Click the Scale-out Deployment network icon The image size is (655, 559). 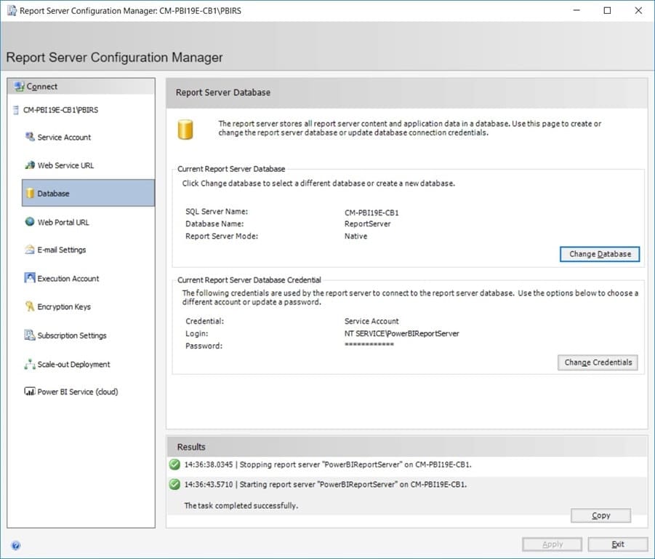[x=30, y=364]
